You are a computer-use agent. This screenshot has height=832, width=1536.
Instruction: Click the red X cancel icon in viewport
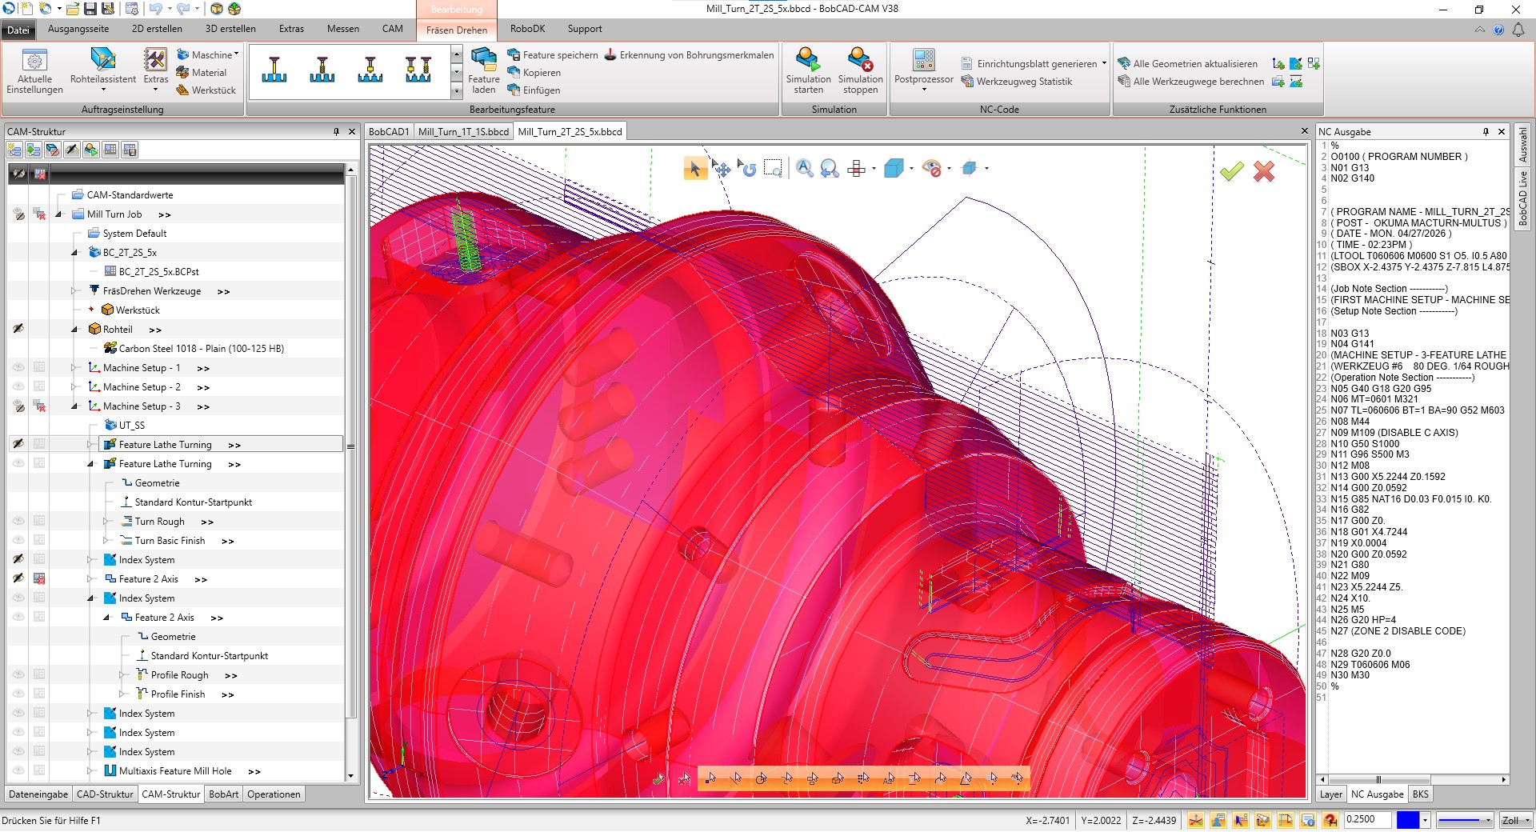[x=1264, y=171]
